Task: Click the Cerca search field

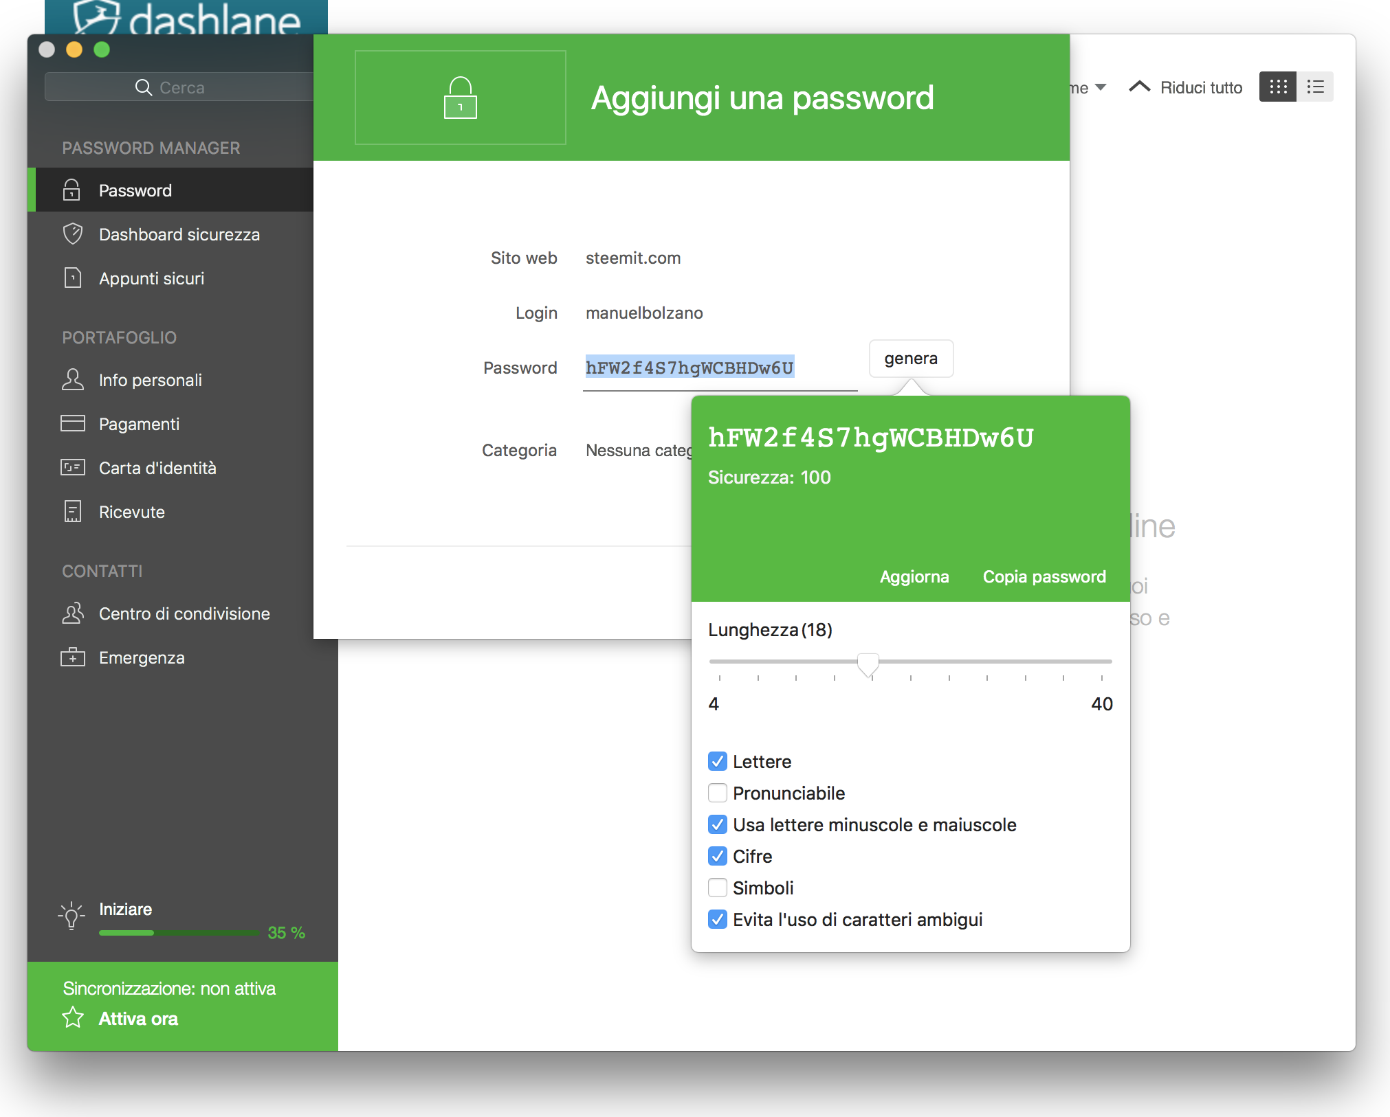Action: [180, 87]
